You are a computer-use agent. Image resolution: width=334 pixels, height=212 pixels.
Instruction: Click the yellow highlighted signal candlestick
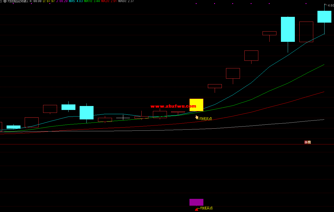tap(196, 105)
